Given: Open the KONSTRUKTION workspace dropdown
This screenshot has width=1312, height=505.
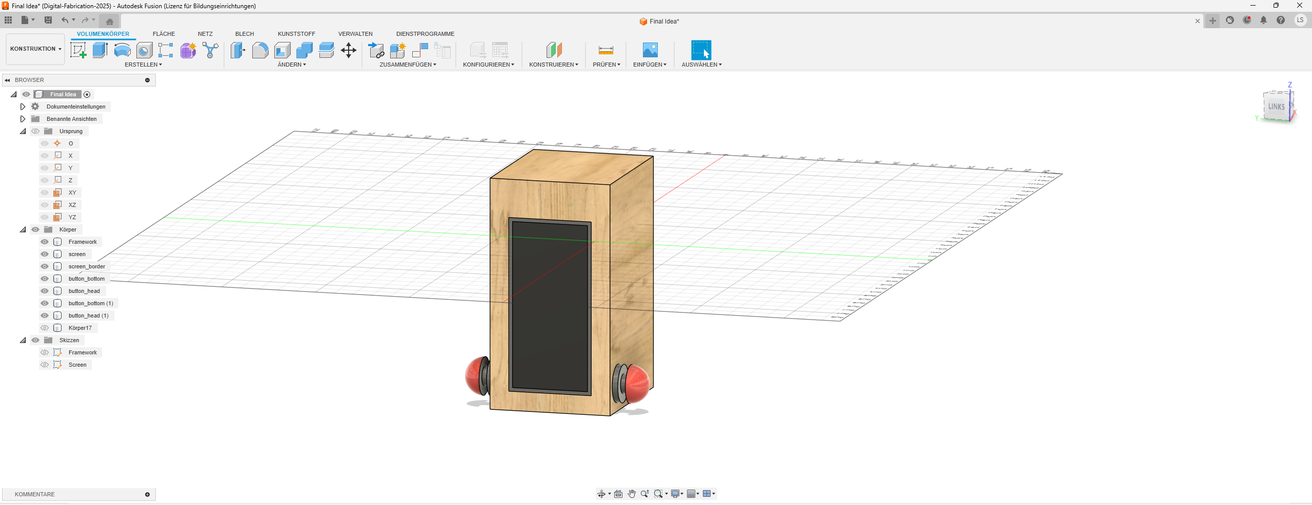Looking at the screenshot, I should pos(35,49).
